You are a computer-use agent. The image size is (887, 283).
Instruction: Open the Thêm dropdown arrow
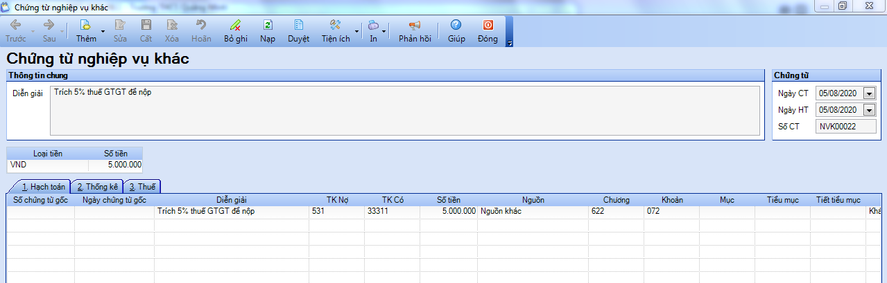point(103,31)
